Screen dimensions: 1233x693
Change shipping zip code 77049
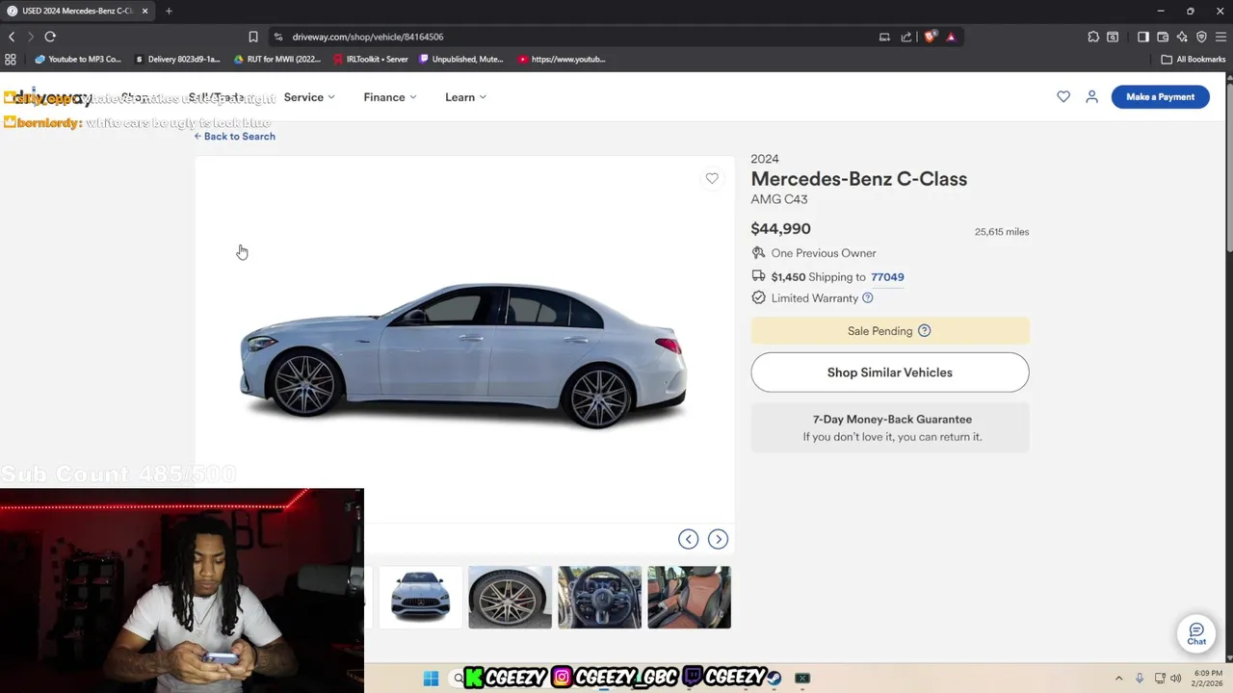point(887,277)
